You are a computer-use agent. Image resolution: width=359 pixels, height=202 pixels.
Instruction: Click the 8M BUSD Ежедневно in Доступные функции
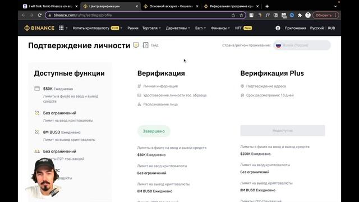[x=62, y=132]
